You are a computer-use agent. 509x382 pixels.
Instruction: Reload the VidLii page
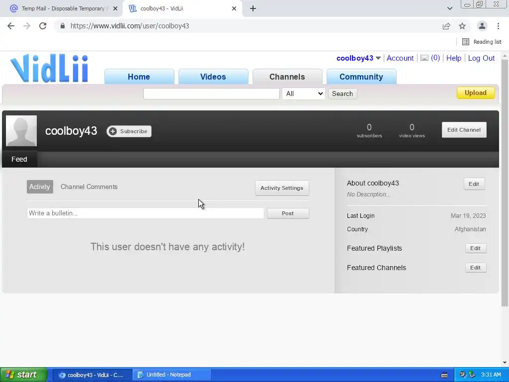43,26
